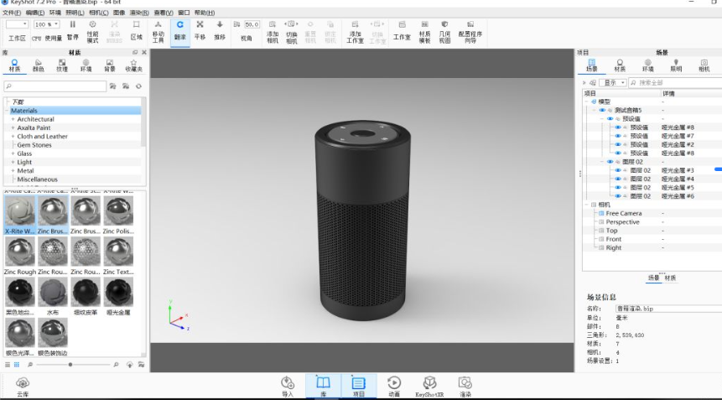Switch to the 照明 tab in project panel

coord(676,65)
